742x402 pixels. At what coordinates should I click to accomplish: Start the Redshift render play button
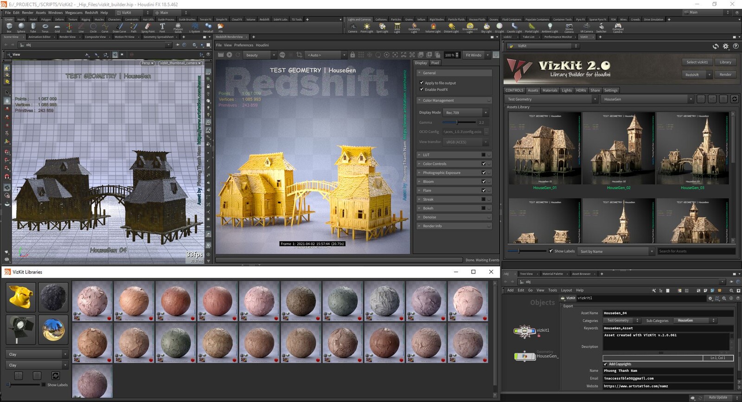pos(229,55)
